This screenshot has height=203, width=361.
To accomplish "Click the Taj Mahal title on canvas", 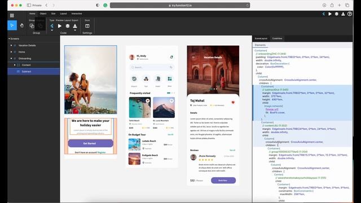I will click(x=197, y=100).
